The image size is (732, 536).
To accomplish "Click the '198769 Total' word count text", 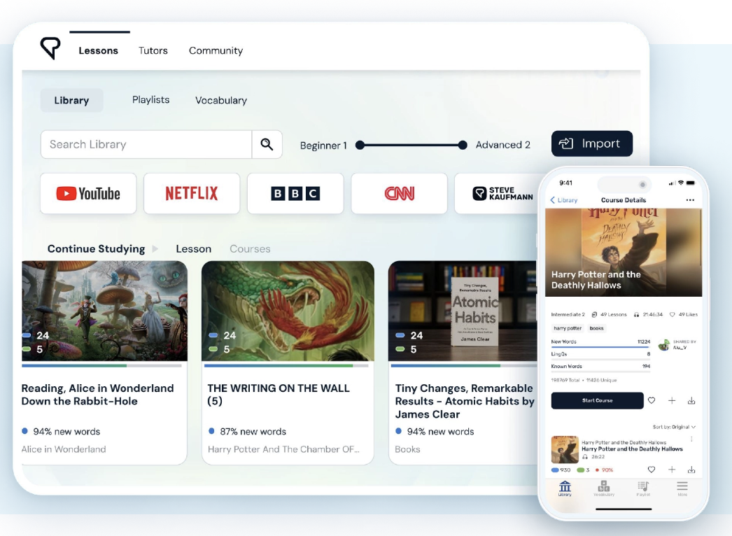I will tap(565, 380).
